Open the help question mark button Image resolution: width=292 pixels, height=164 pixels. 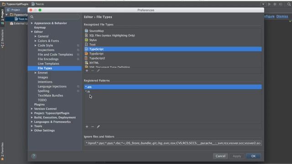click(34, 156)
